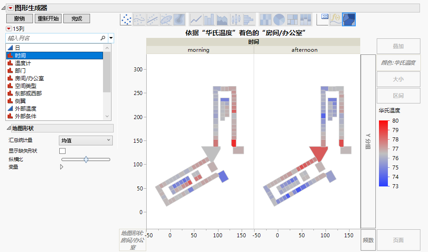Viewport: 428px width, 252px height.
Task: Select the 外部条件 column in the list
Action: 54,116
